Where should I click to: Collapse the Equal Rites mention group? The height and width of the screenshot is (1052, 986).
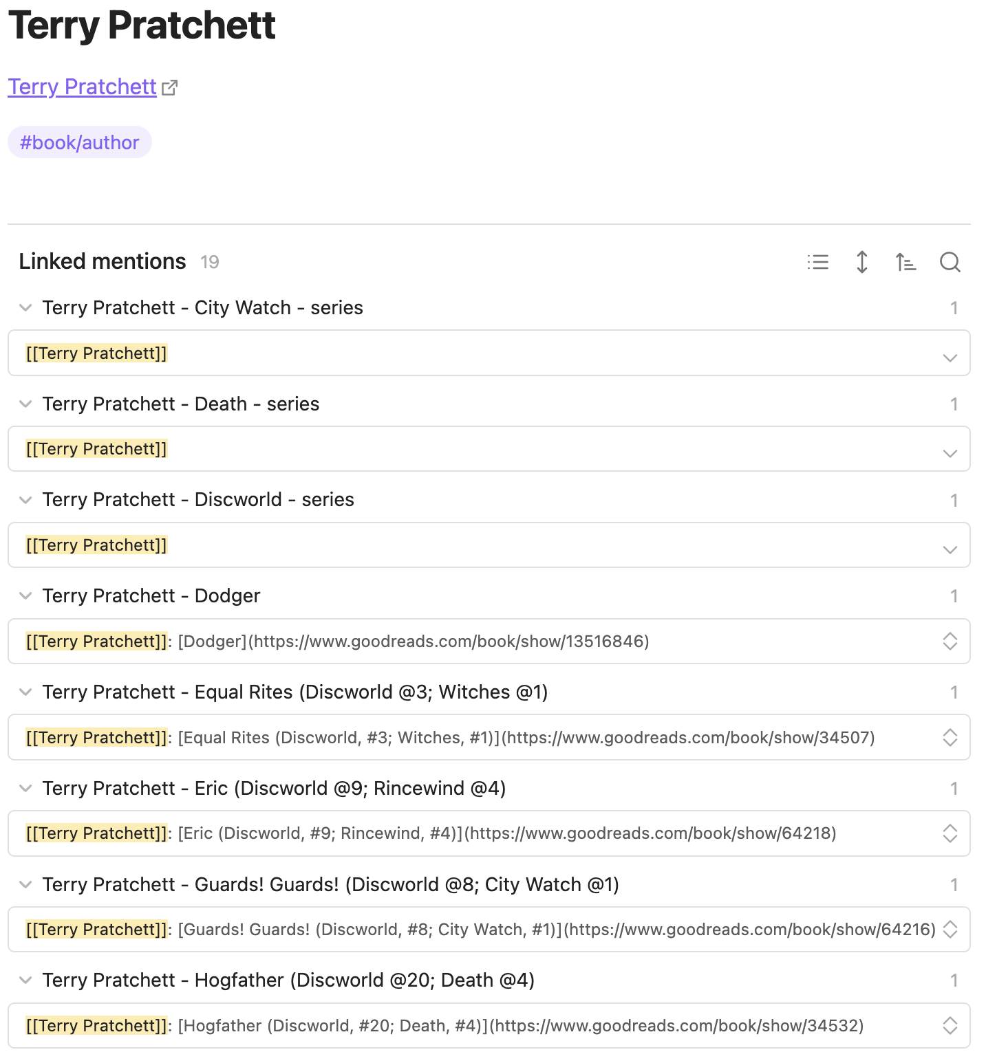(25, 692)
